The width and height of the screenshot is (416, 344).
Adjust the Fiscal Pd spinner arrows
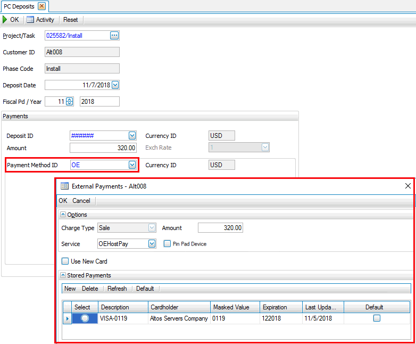click(69, 101)
